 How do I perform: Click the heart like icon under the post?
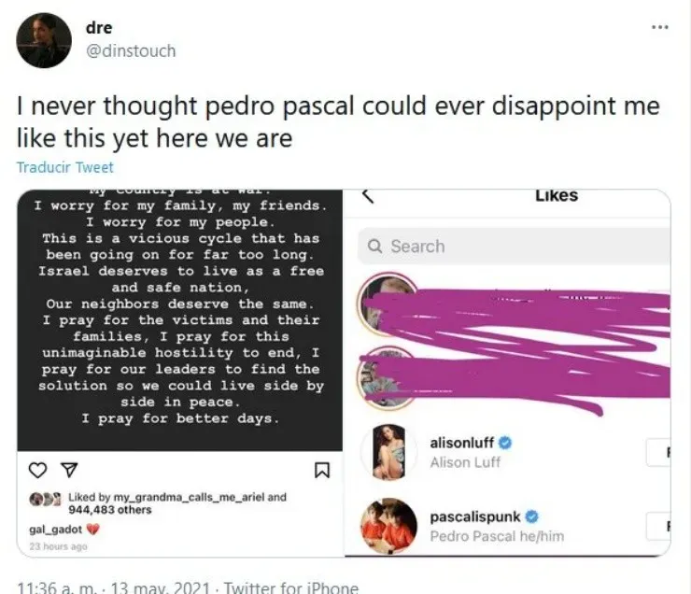[37, 470]
